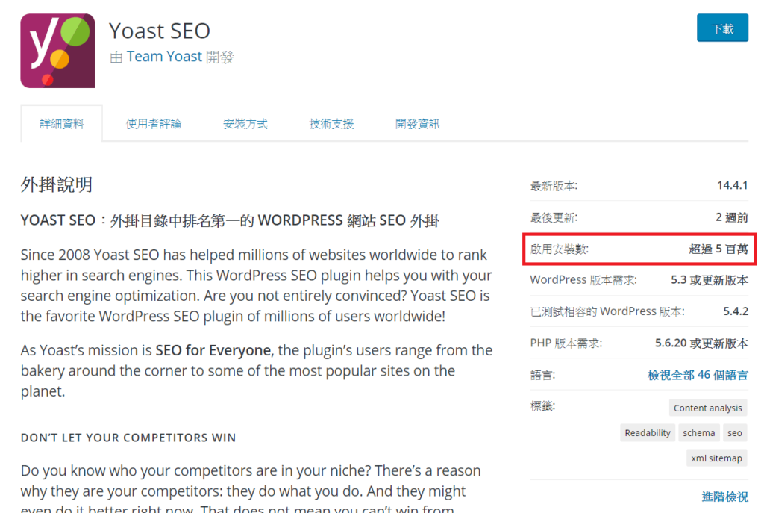
Task: Click the 啟用安裝數 label
Action: tap(560, 249)
